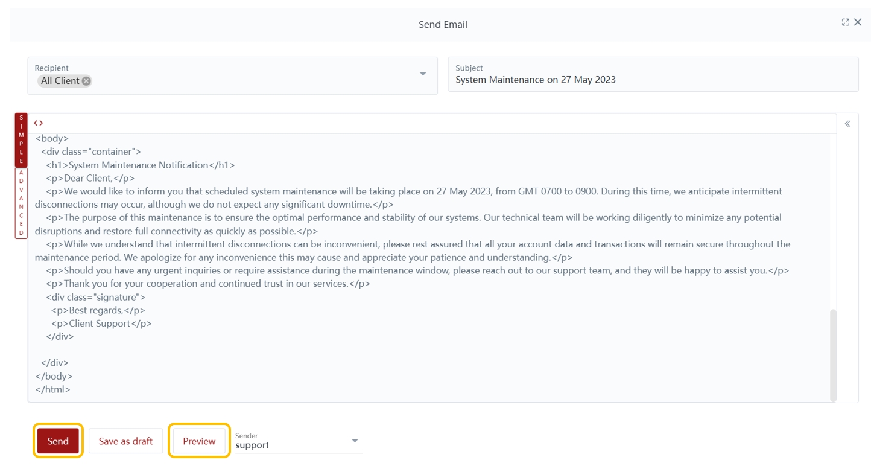This screenshot has height=466, width=874.
Task: Expand the Send Email dialog to fullscreen
Action: click(x=845, y=22)
